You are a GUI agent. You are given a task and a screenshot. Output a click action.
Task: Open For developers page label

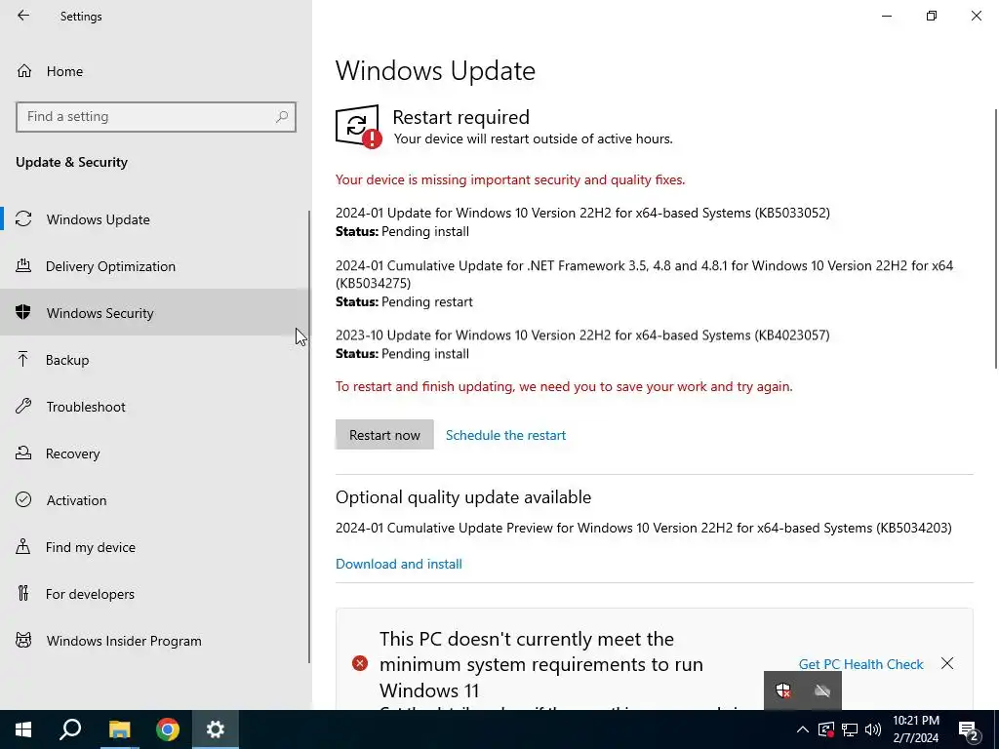[90, 594]
